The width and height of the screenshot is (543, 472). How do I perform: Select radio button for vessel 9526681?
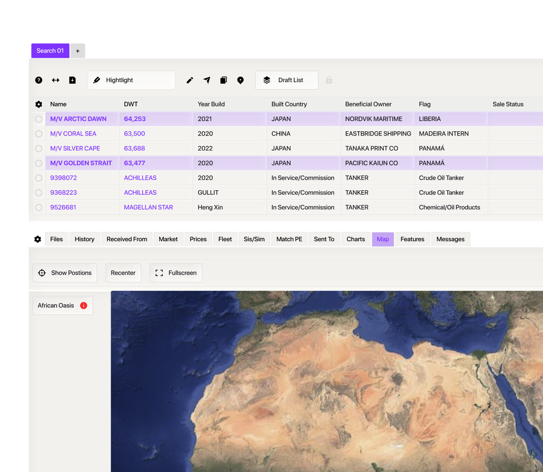39,207
